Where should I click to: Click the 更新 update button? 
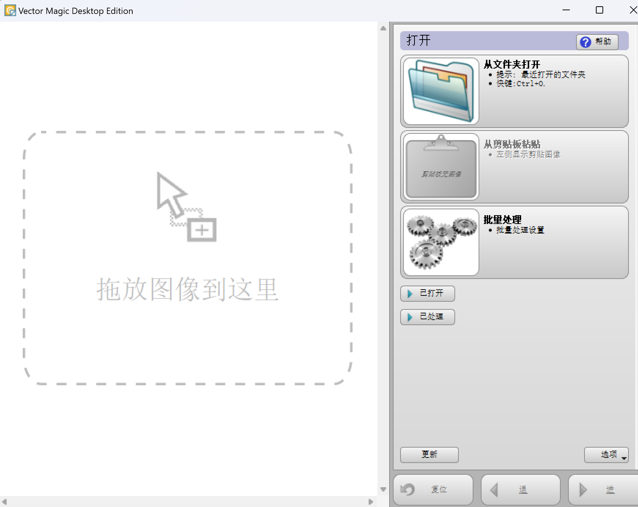429,455
